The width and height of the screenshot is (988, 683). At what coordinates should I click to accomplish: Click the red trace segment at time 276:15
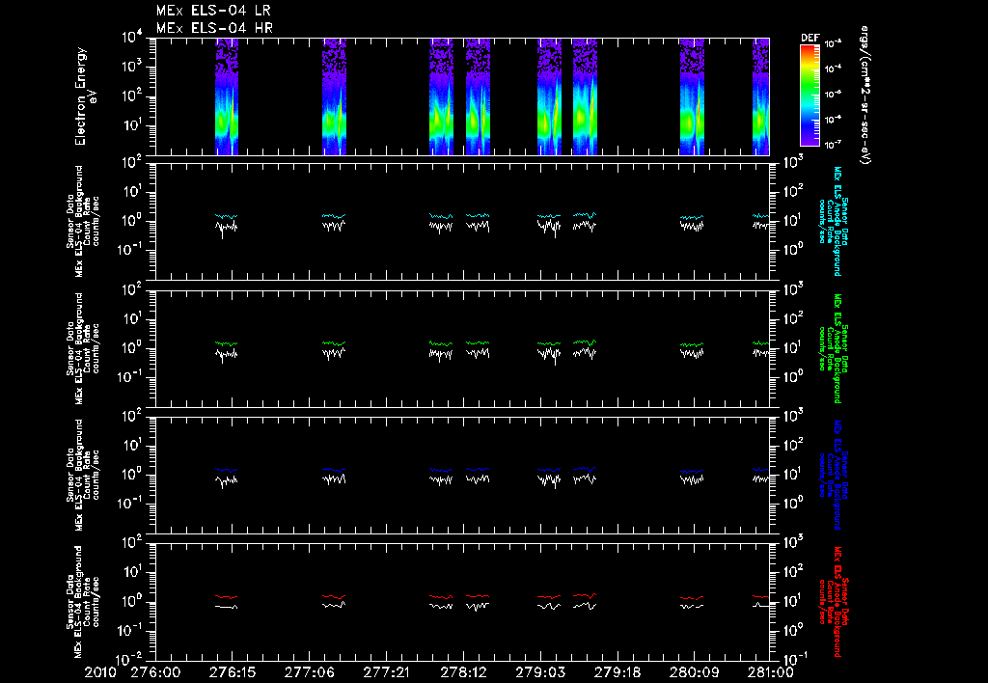coord(226,597)
